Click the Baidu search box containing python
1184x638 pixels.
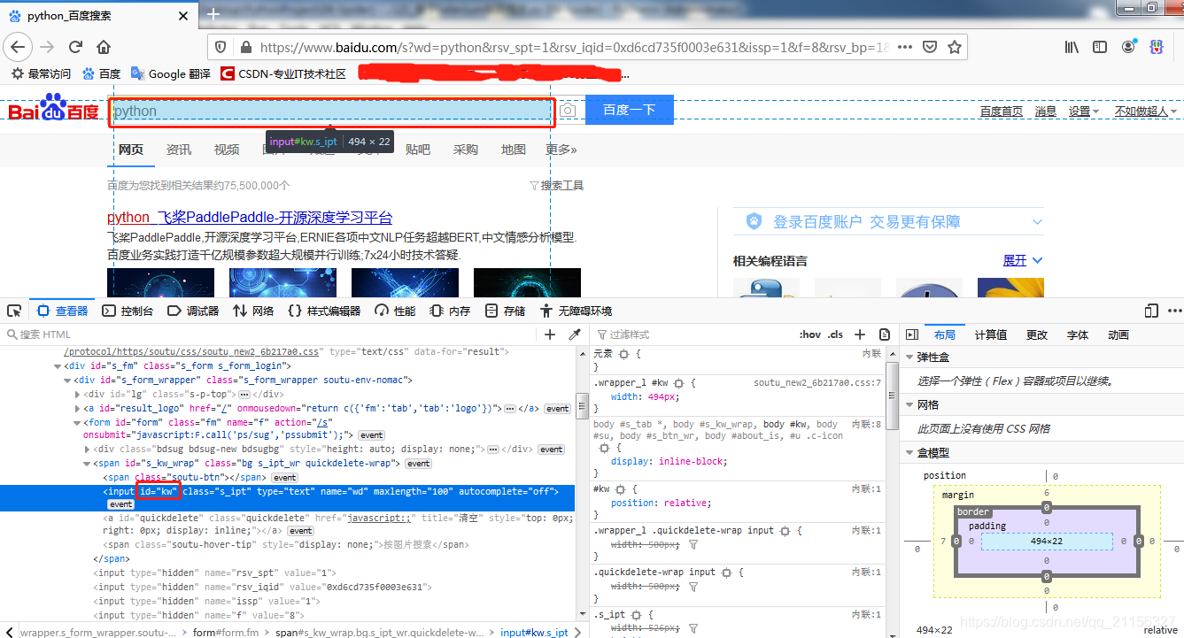pyautogui.click(x=331, y=111)
